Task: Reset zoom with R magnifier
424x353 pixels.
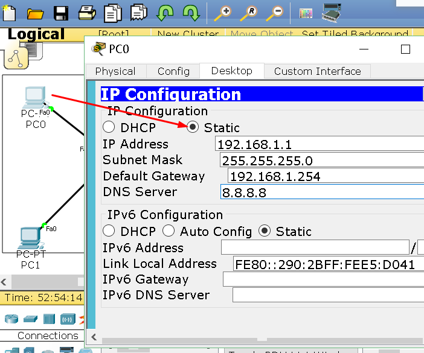Action: click(248, 14)
